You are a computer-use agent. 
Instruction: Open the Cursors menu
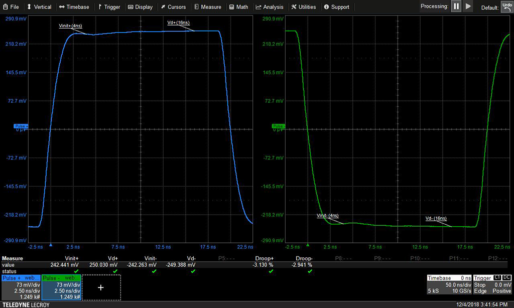click(x=173, y=7)
